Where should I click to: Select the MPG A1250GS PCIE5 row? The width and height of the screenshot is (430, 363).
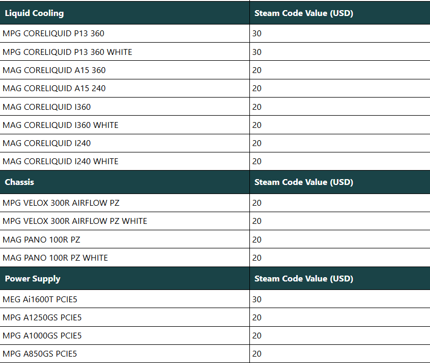[x=215, y=318]
